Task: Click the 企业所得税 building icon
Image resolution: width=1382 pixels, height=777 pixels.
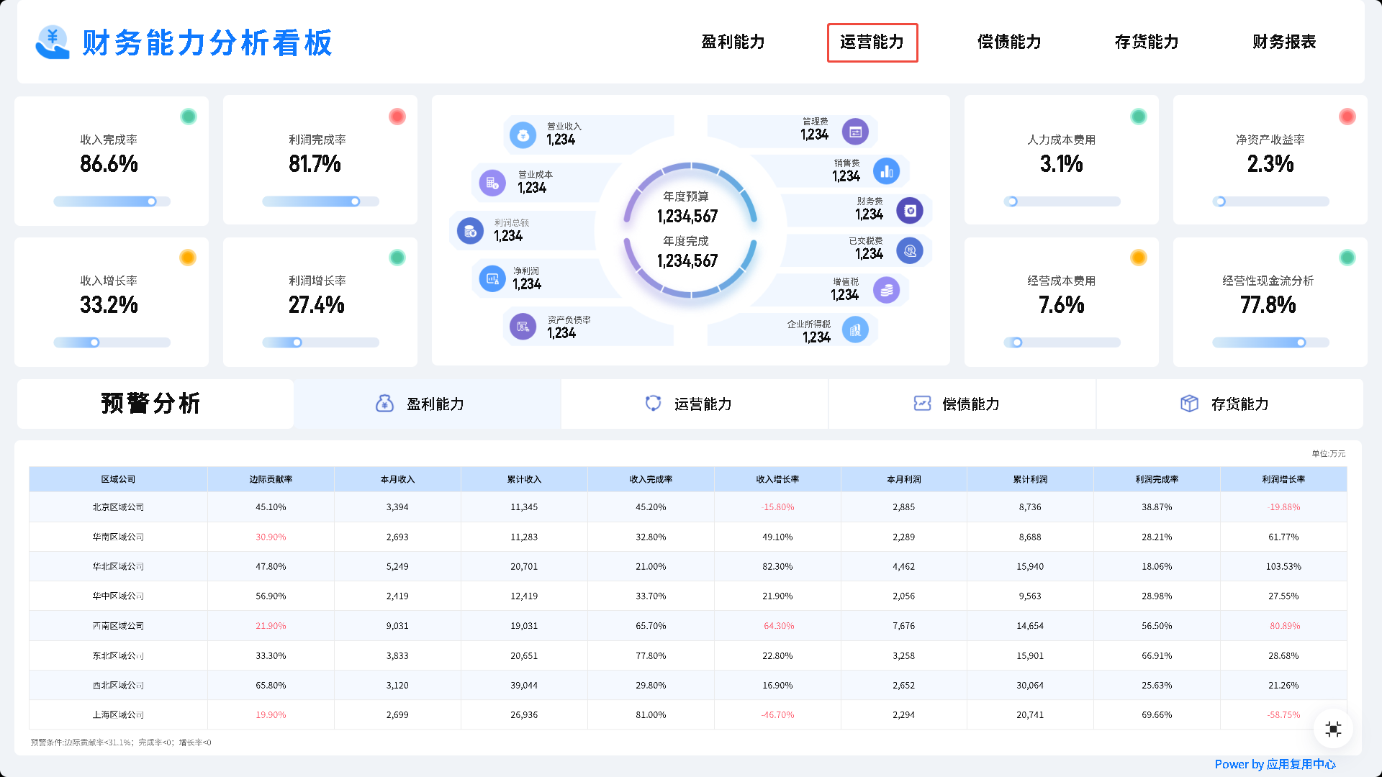Action: tap(855, 330)
